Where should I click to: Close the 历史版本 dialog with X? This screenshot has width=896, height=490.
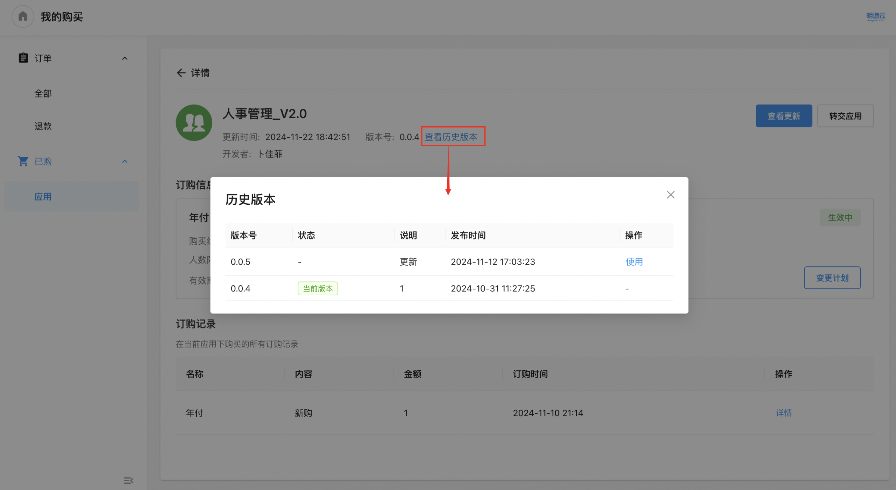click(x=670, y=195)
